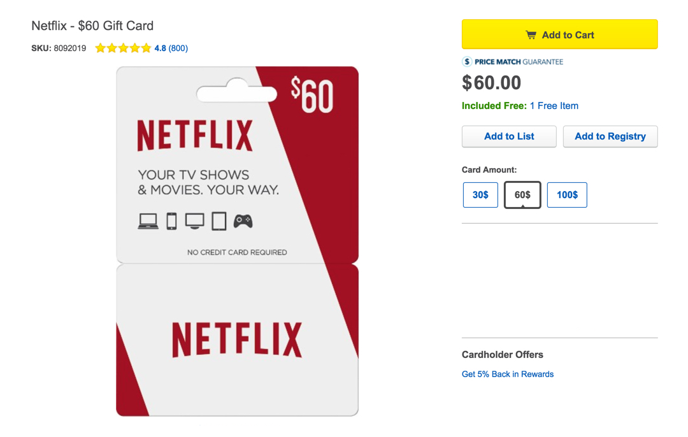Open the 1 Free Item link
The image size is (688, 437).
pyautogui.click(x=554, y=106)
